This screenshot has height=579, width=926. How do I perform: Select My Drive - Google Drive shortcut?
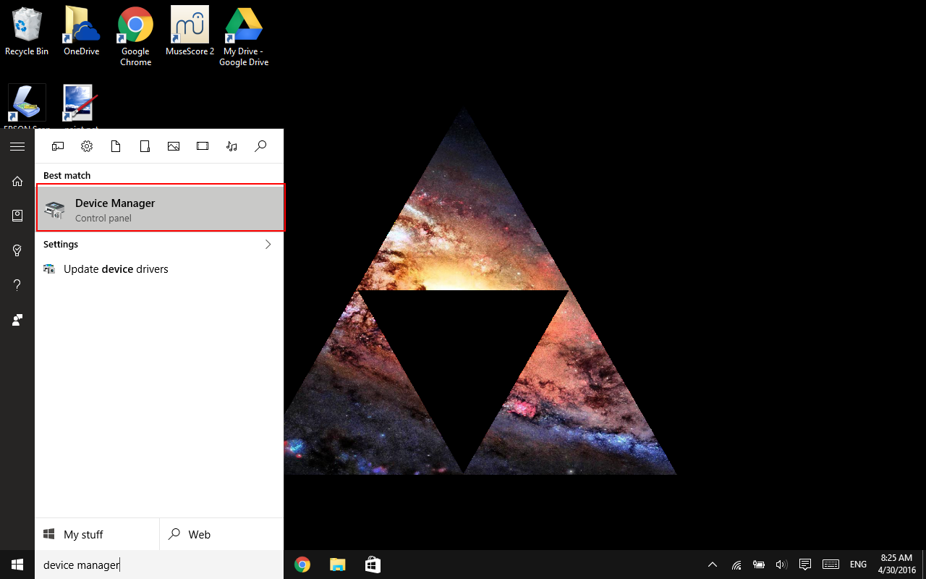tap(244, 36)
